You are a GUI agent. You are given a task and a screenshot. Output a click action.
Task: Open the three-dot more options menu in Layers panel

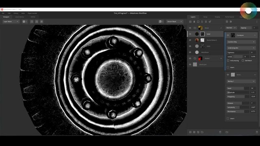pyautogui.click(x=257, y=21)
